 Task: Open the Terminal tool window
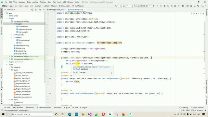[x=30, y=108]
